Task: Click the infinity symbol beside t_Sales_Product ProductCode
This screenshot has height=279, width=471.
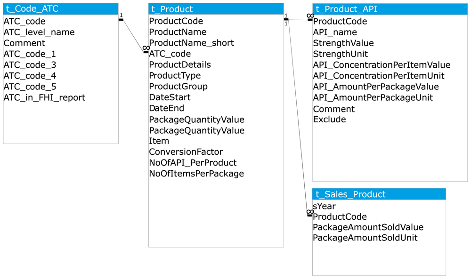Action: (x=310, y=212)
